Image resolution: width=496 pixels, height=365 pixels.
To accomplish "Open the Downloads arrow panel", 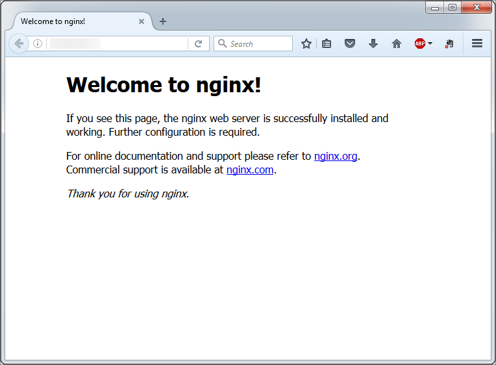I will coord(373,44).
